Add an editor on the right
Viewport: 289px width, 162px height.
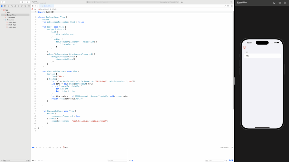(x=232, y=6)
